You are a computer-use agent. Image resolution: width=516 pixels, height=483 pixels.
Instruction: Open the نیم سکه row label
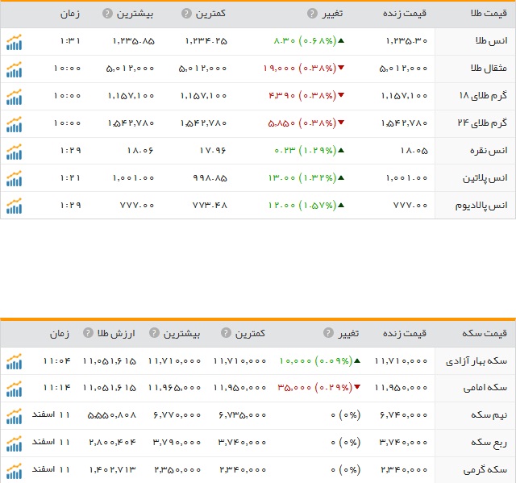click(489, 415)
